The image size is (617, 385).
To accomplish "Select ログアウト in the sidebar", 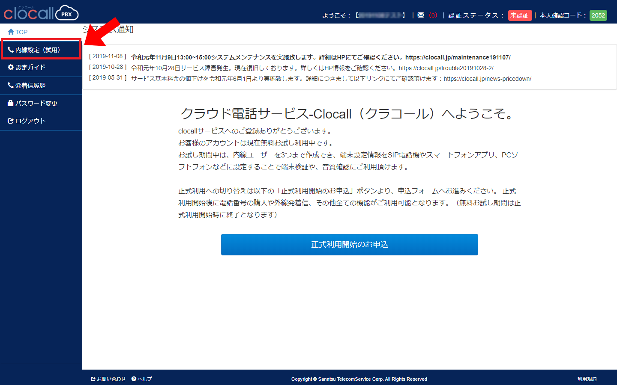I will tap(41, 121).
